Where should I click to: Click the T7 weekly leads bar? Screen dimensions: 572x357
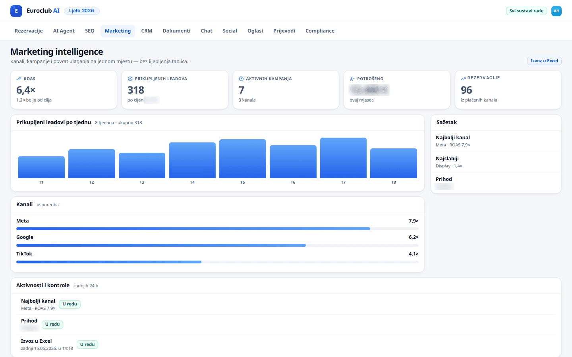[343, 158]
